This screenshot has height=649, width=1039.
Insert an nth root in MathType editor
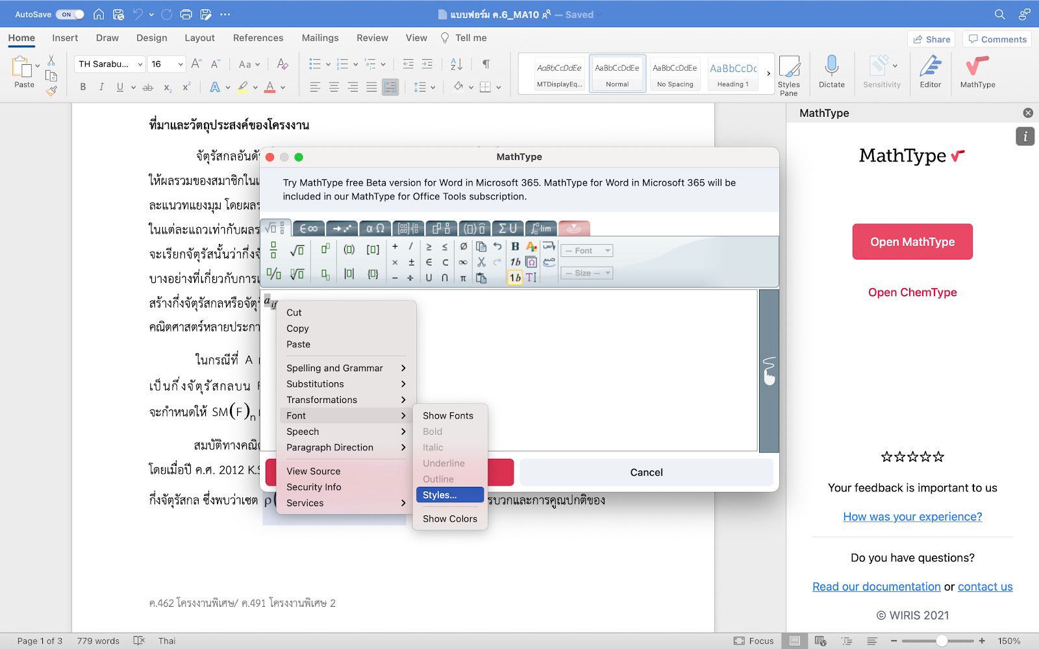coord(297,274)
